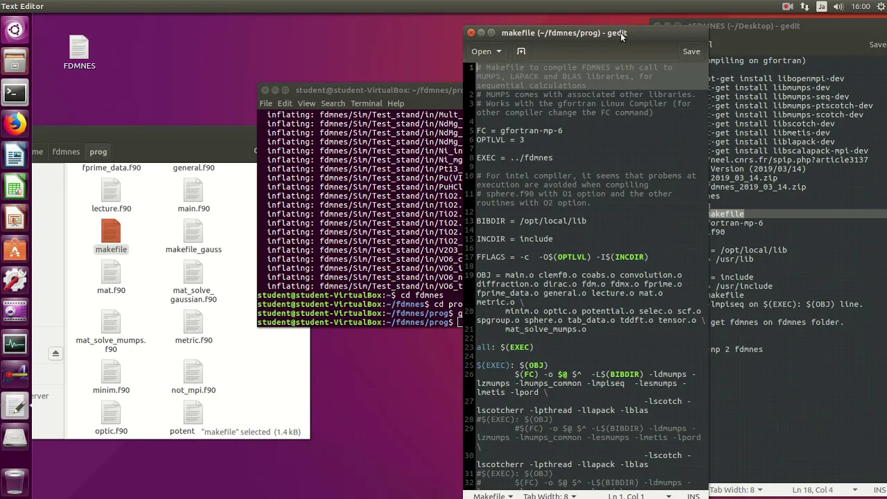Open terminal Search menu
The image size is (887, 499).
(333, 103)
